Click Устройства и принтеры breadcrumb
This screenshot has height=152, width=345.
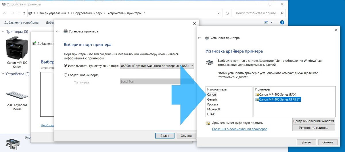(x=124, y=13)
